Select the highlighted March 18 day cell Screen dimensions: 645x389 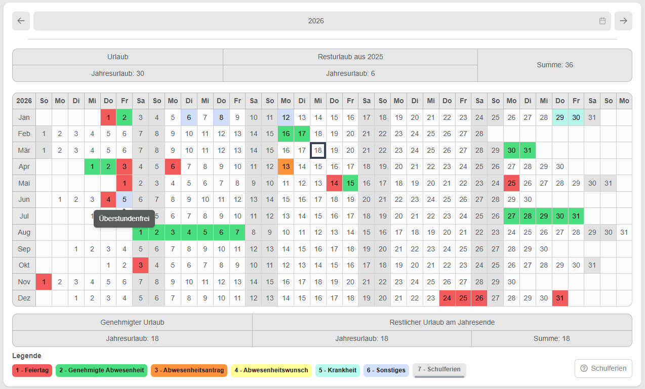(x=318, y=150)
